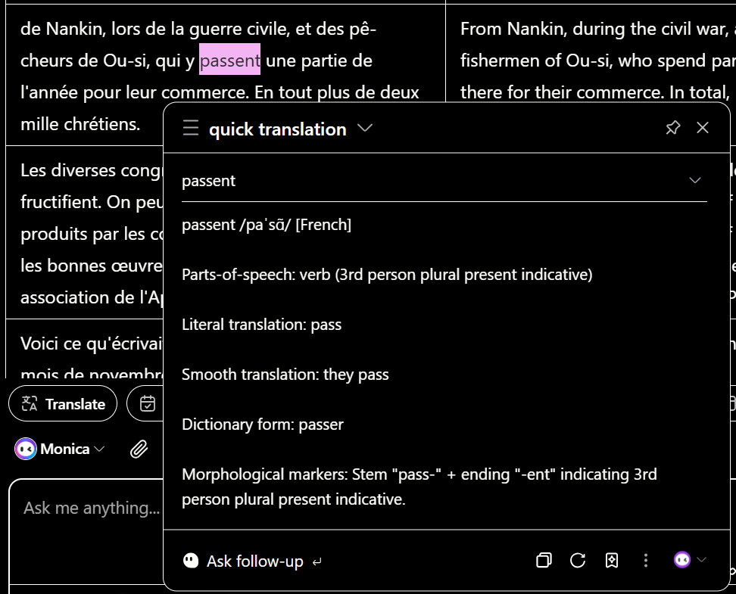
Task: Expand the quick translation mode dropdown
Action: [x=365, y=129]
